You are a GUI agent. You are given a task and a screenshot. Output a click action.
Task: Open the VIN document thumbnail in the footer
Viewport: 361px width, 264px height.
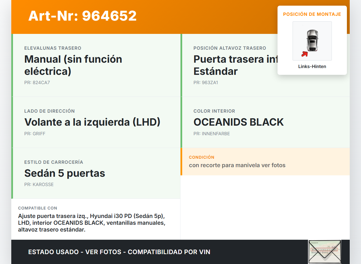click(x=325, y=252)
